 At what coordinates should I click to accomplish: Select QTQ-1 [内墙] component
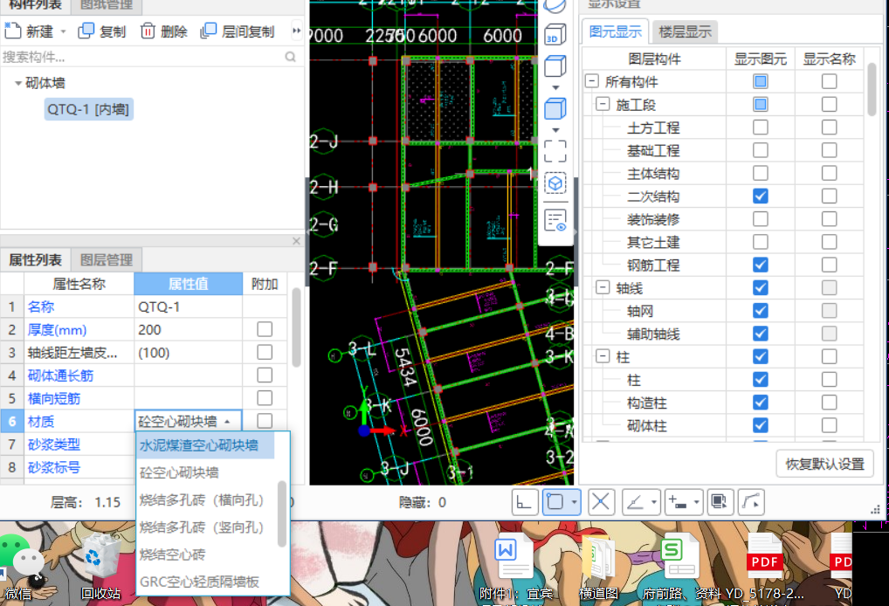pyautogui.click(x=88, y=109)
